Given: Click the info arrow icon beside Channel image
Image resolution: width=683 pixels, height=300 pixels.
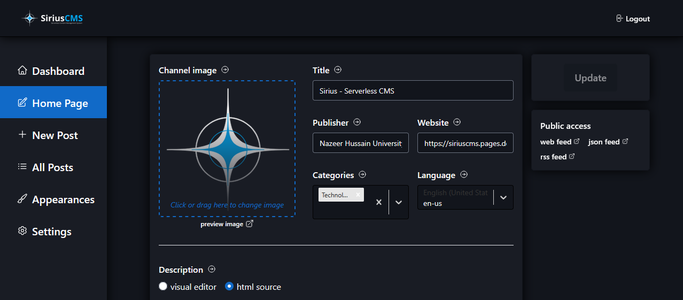Looking at the screenshot, I should point(225,70).
